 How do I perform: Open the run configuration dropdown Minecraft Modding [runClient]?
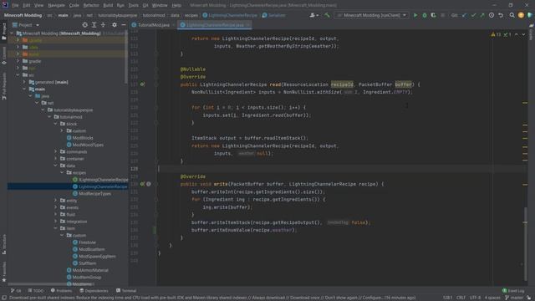(371, 15)
